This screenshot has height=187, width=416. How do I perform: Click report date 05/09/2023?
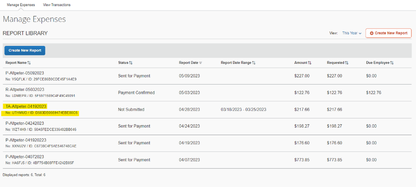(189, 76)
